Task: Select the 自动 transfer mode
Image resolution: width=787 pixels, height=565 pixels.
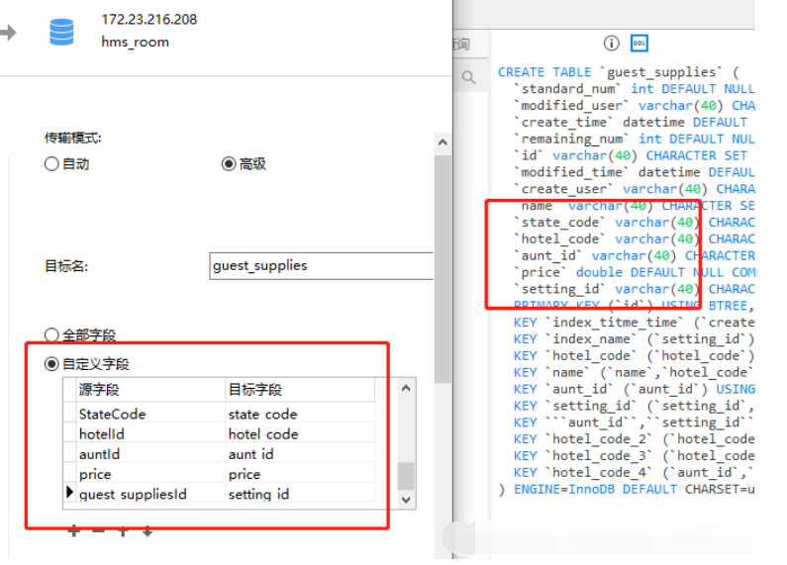Action: click(x=51, y=164)
